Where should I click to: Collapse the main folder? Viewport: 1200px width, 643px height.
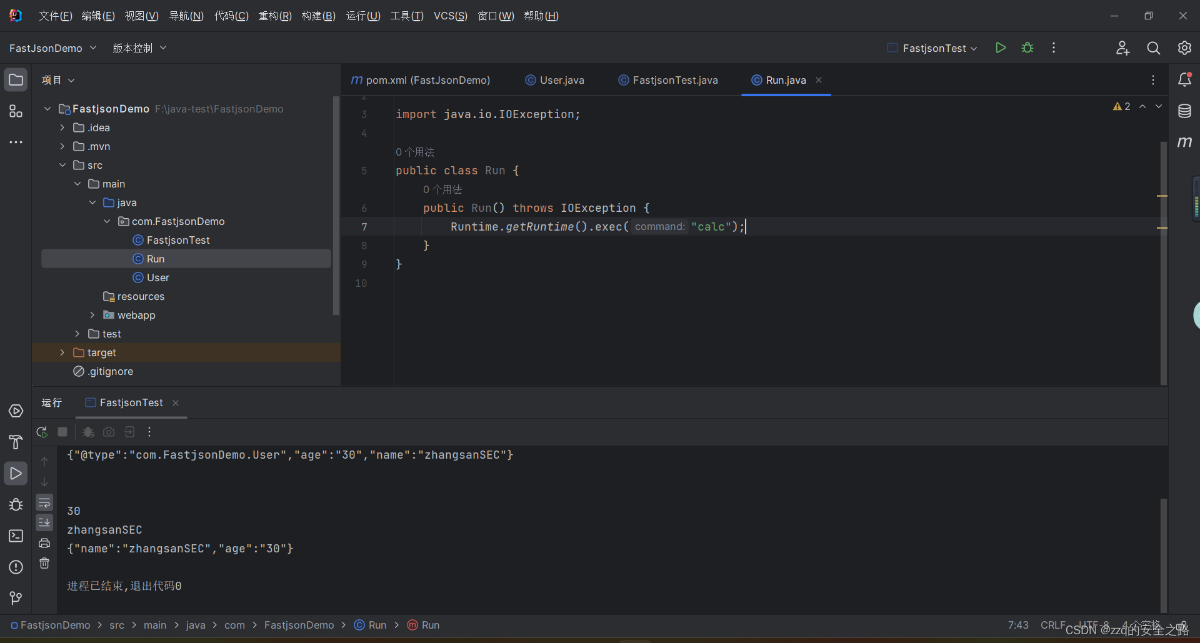(x=77, y=184)
